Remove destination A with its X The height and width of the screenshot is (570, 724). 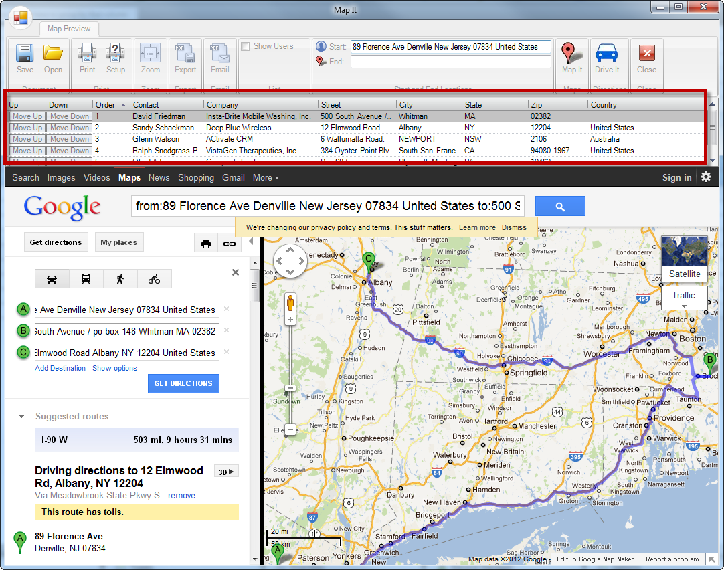[227, 309]
